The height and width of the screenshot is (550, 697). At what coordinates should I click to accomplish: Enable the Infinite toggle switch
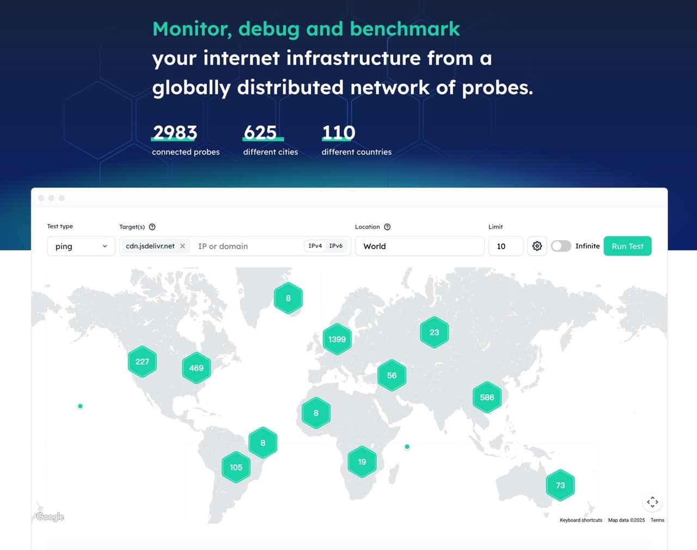click(561, 246)
